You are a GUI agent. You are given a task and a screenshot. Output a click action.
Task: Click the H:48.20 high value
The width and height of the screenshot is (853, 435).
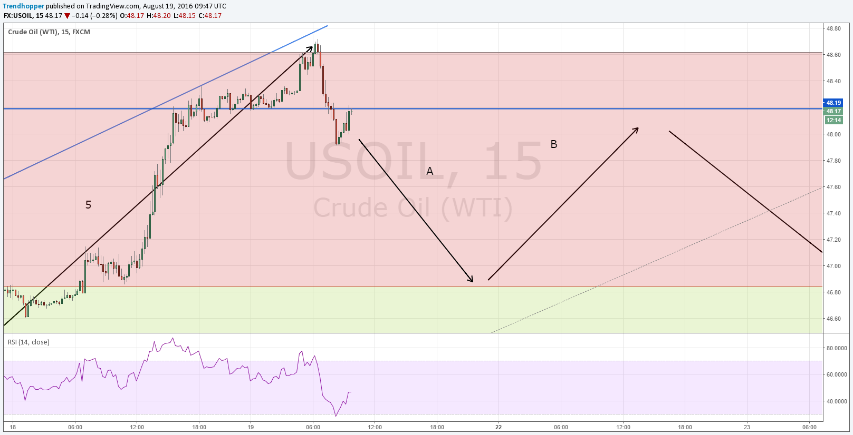[x=159, y=16]
